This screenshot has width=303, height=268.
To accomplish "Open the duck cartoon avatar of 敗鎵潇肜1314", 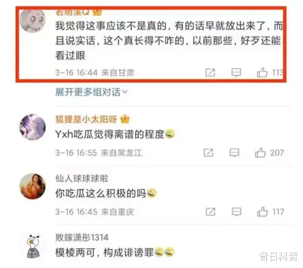I will tap(33, 246).
